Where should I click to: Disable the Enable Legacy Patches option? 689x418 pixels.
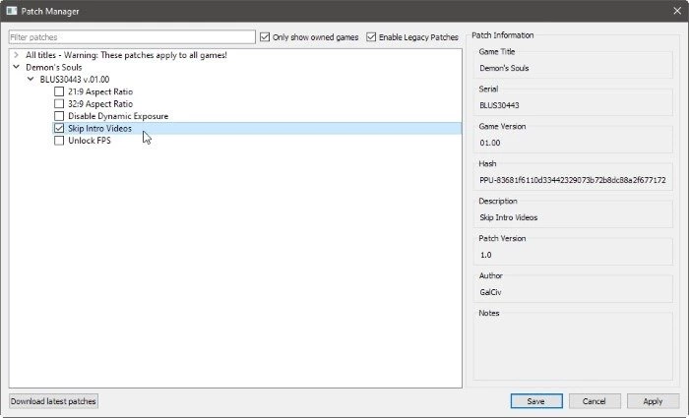tap(371, 37)
